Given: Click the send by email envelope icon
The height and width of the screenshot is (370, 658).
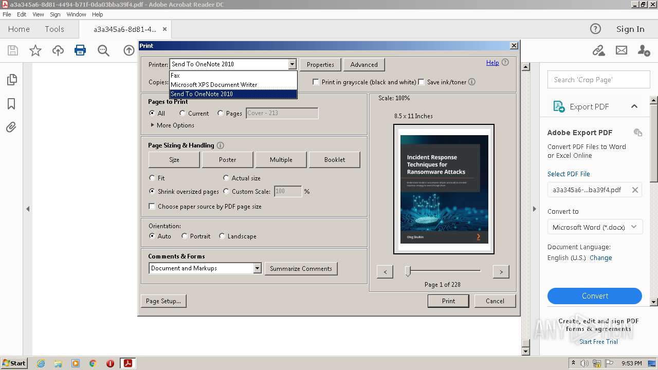Looking at the screenshot, I should click(622, 50).
